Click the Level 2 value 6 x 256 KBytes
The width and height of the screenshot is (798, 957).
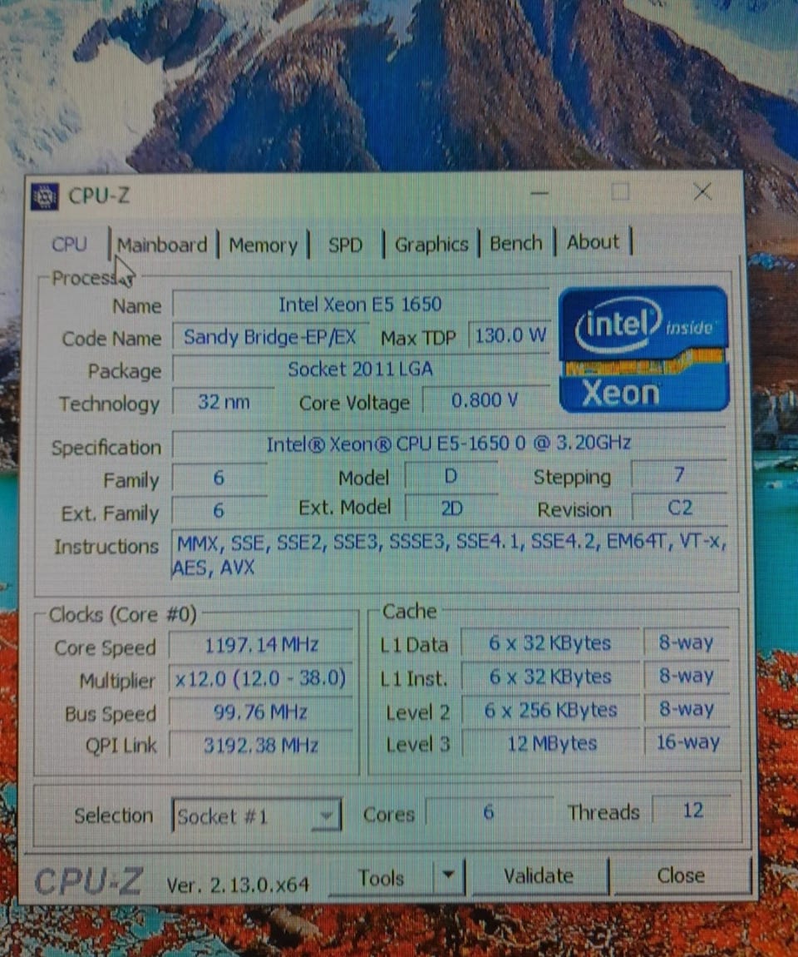550,711
